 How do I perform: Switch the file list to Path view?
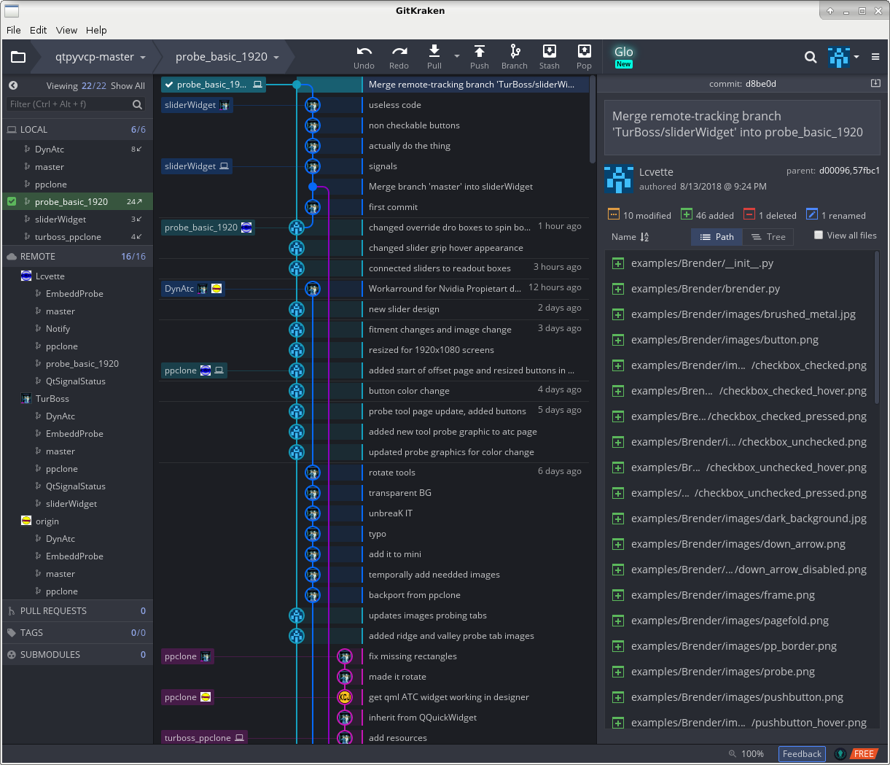point(717,237)
